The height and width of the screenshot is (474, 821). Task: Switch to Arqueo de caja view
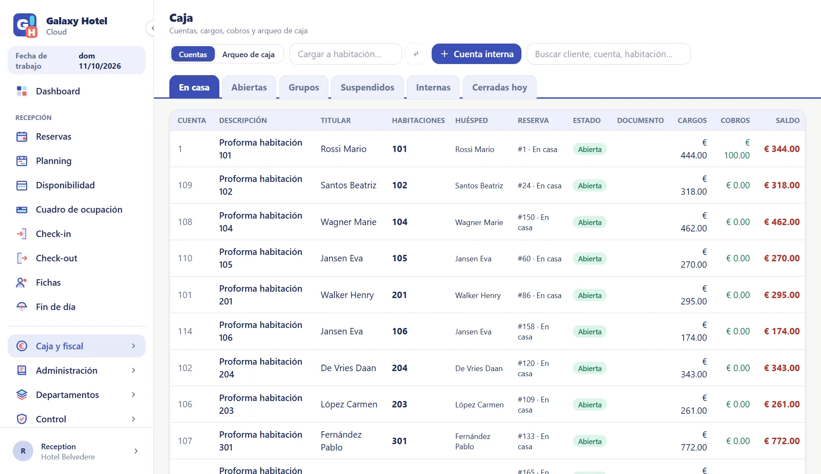pyautogui.click(x=248, y=54)
